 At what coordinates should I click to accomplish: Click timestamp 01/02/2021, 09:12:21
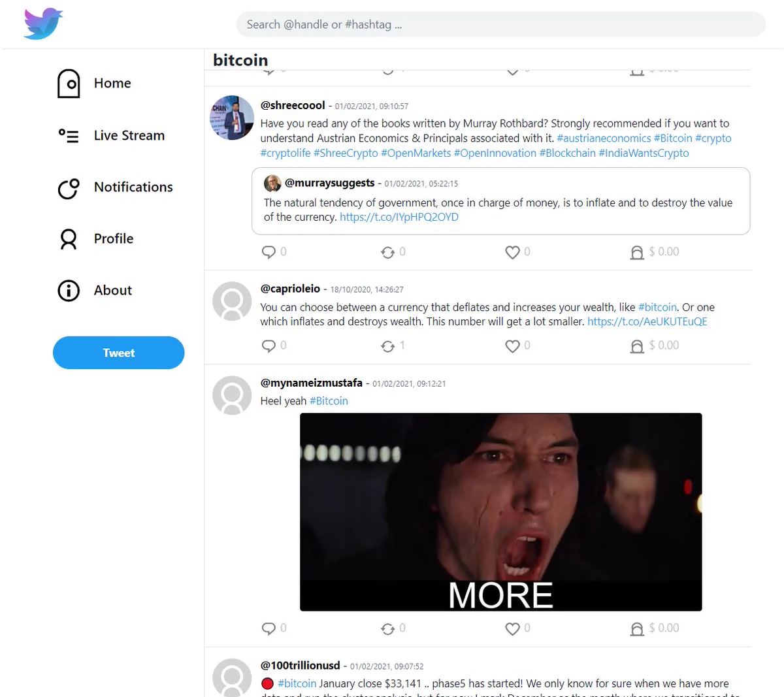pyautogui.click(x=409, y=383)
